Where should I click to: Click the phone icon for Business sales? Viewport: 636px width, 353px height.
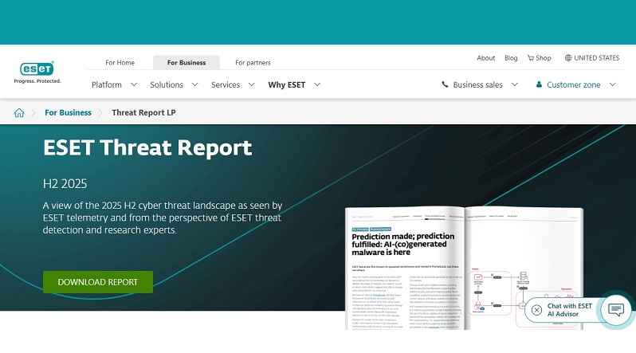click(445, 84)
